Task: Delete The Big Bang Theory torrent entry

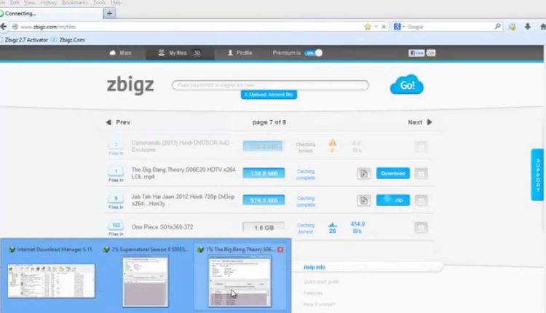Action: click(x=421, y=173)
